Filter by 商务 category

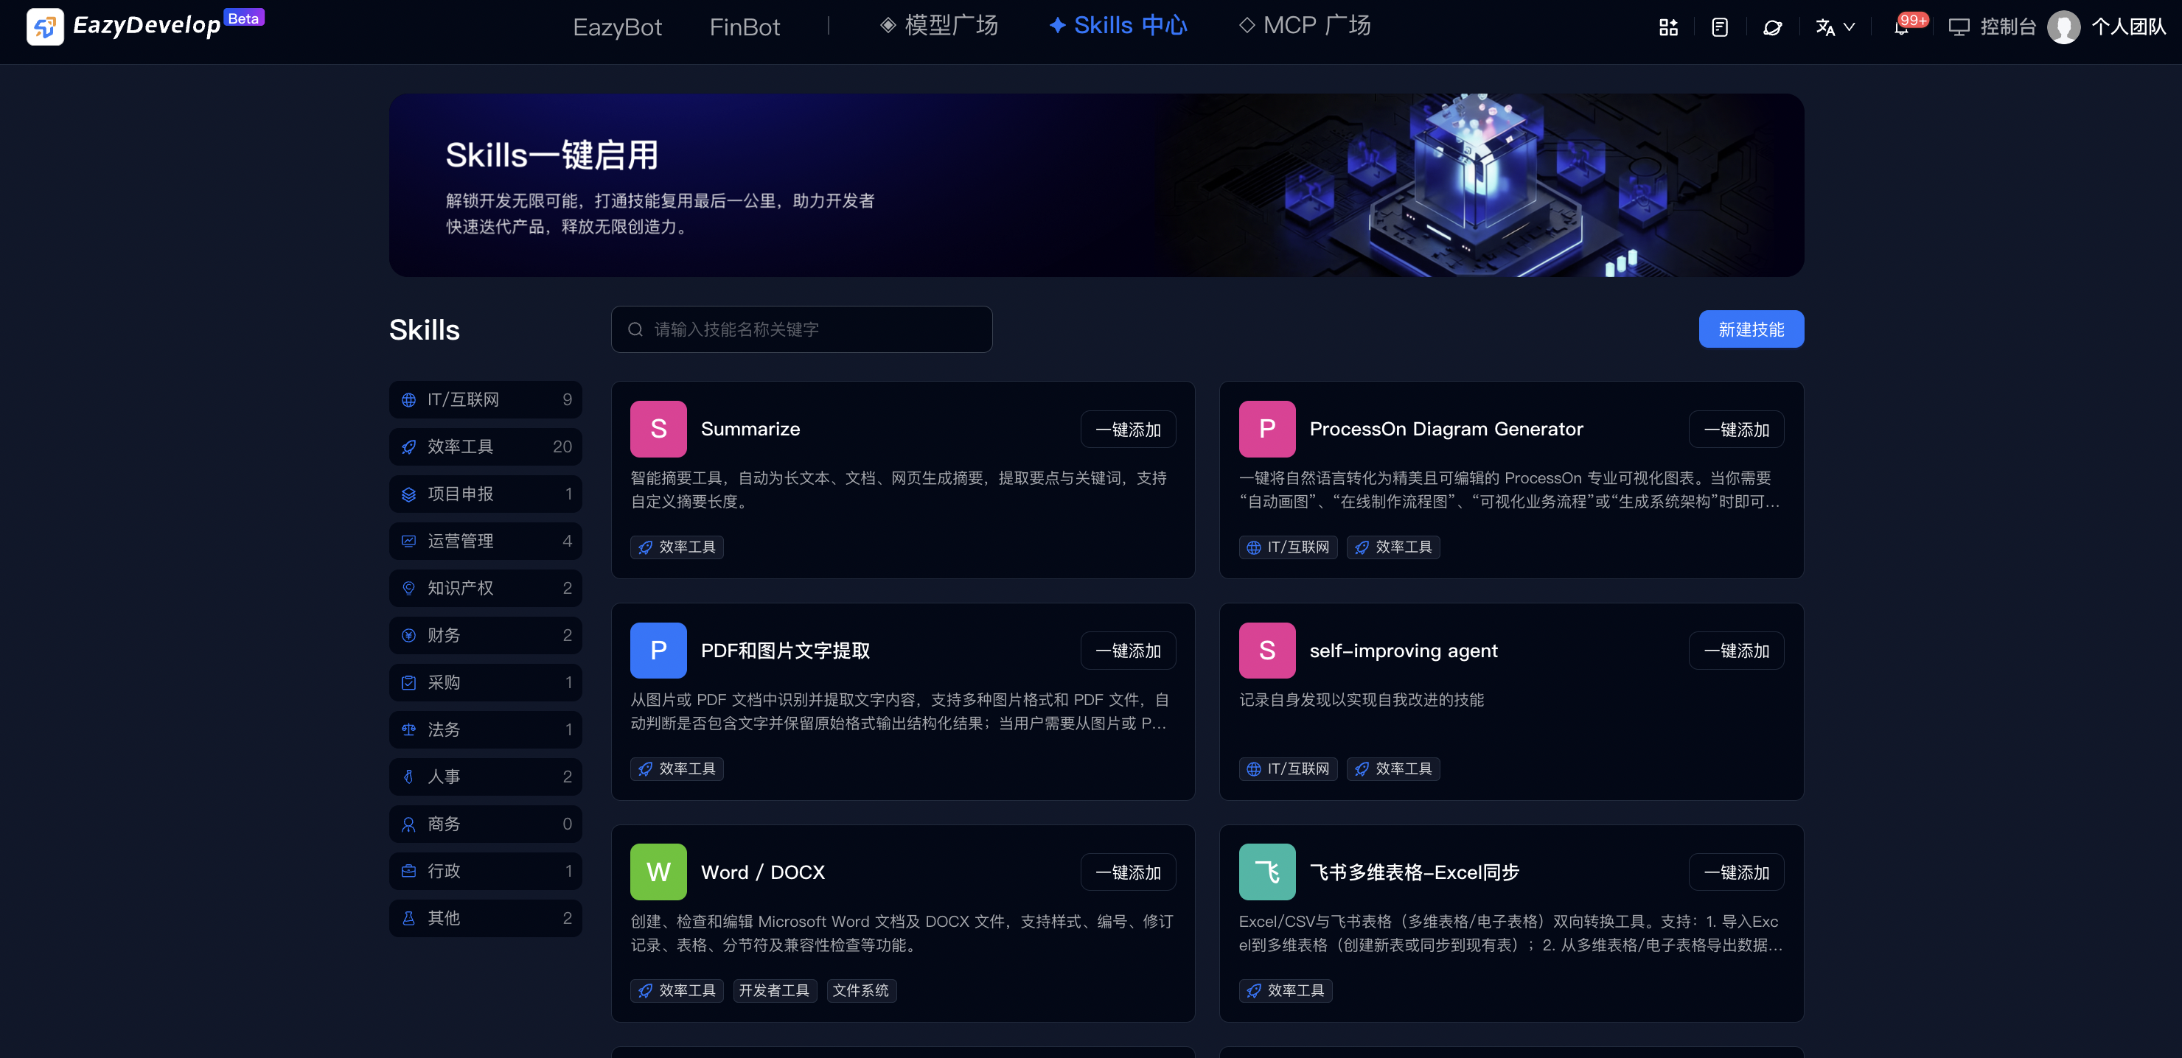point(485,824)
